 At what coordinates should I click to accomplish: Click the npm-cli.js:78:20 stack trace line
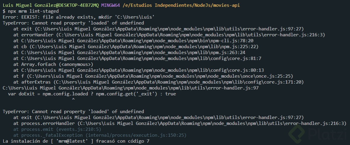(133, 41)
